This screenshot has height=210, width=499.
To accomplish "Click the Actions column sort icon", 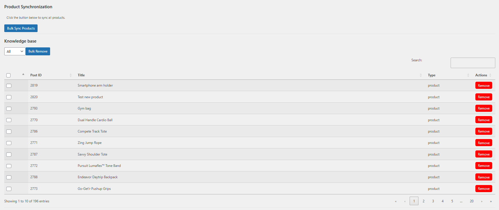I will coord(490,75).
